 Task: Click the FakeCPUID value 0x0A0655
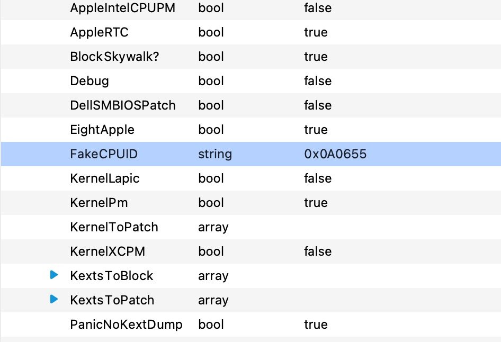tap(335, 154)
